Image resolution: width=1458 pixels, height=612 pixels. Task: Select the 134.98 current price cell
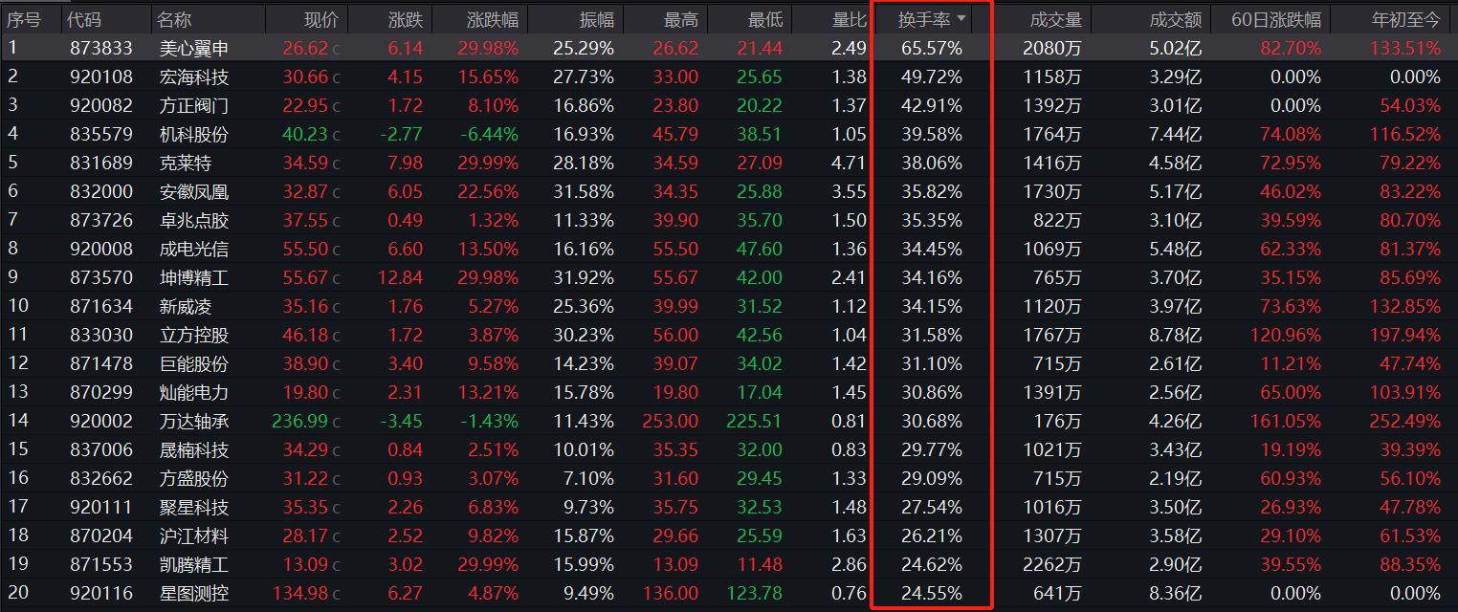(x=300, y=593)
